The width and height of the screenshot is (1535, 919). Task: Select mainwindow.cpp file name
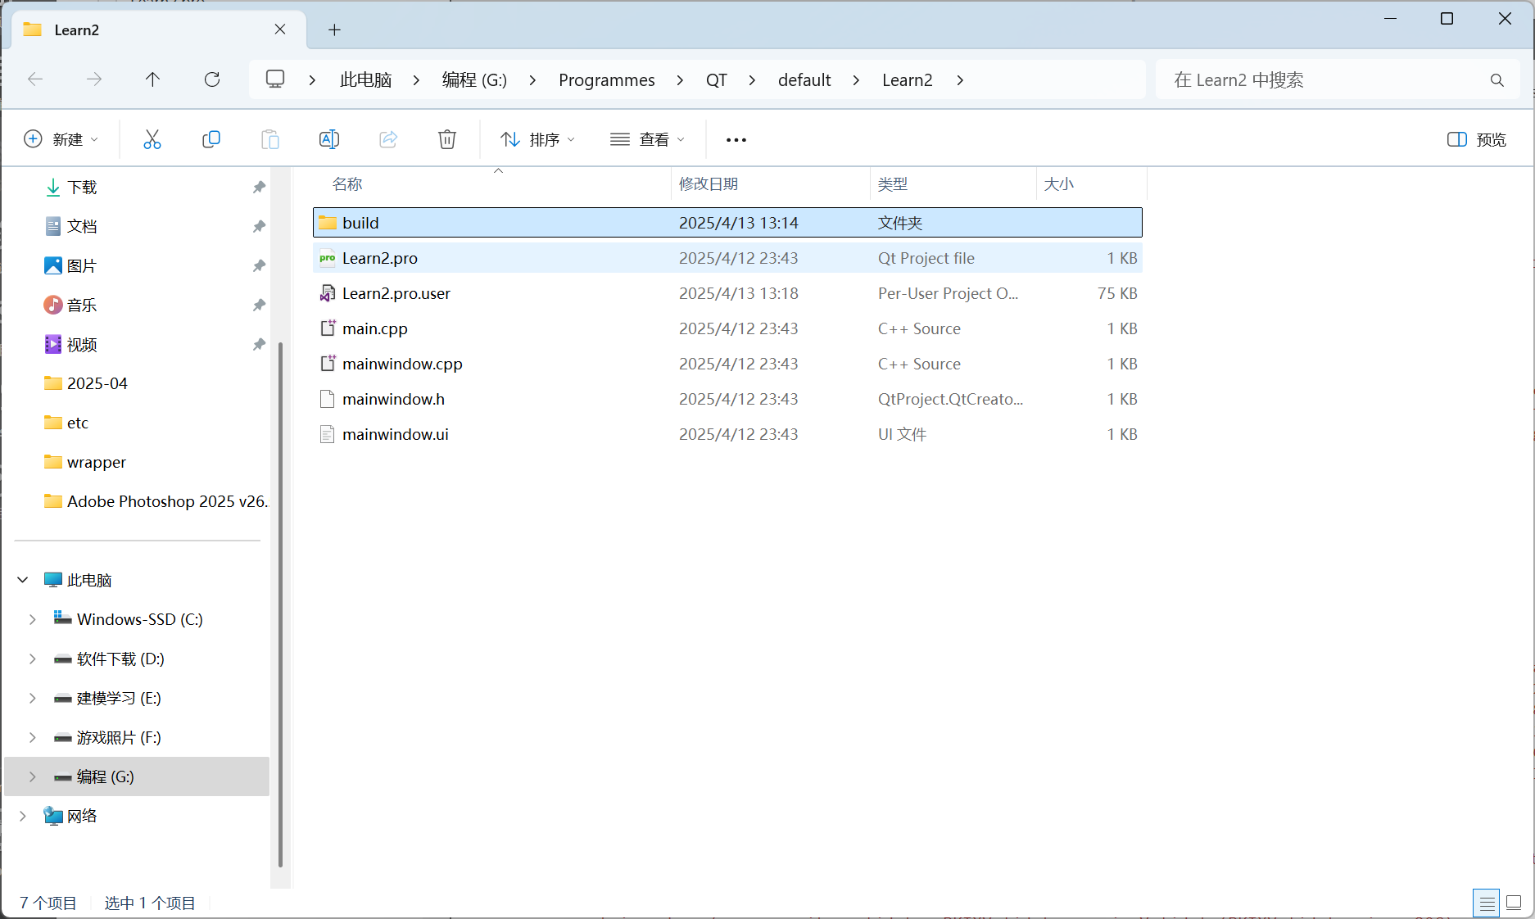pos(402,364)
